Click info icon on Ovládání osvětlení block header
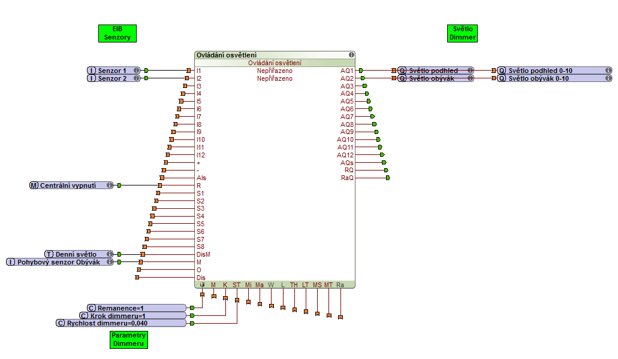 click(351, 55)
